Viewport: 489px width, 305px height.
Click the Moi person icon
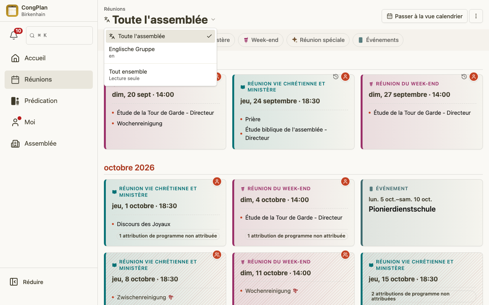15,122
